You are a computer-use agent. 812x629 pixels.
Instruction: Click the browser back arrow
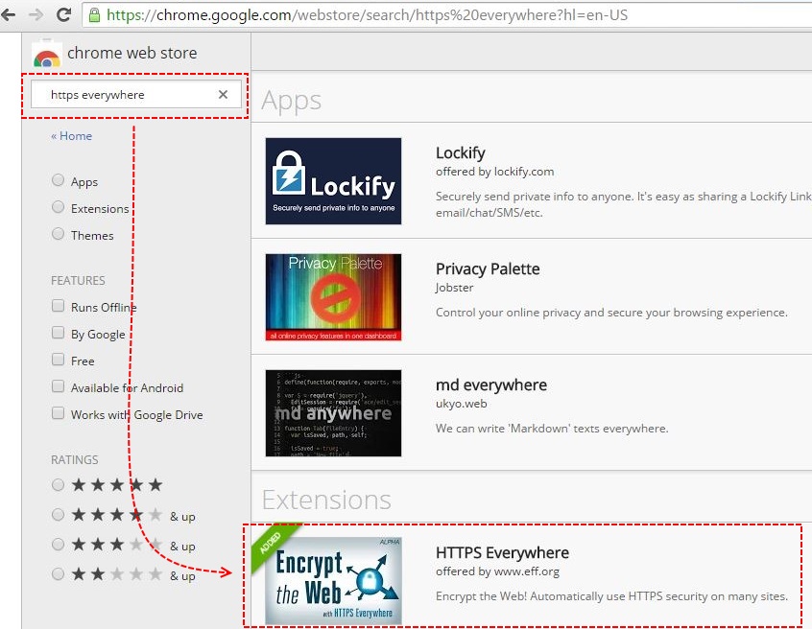(x=8, y=14)
